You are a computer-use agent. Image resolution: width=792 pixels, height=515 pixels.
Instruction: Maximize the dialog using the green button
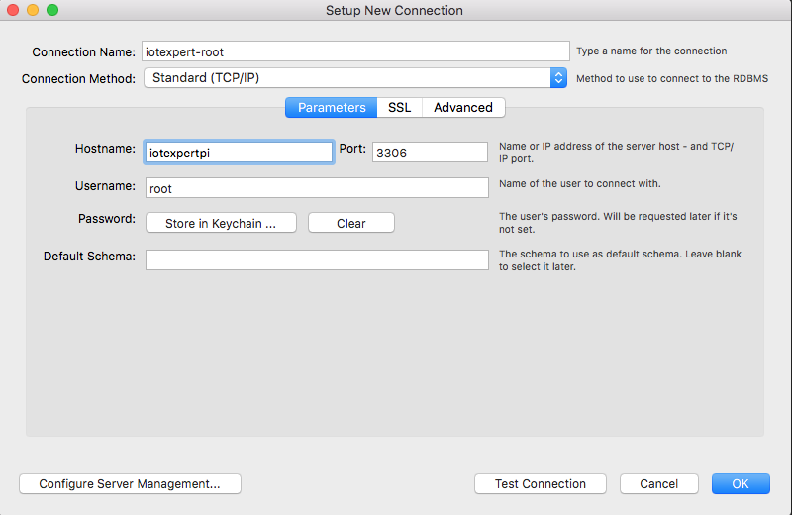[52, 10]
